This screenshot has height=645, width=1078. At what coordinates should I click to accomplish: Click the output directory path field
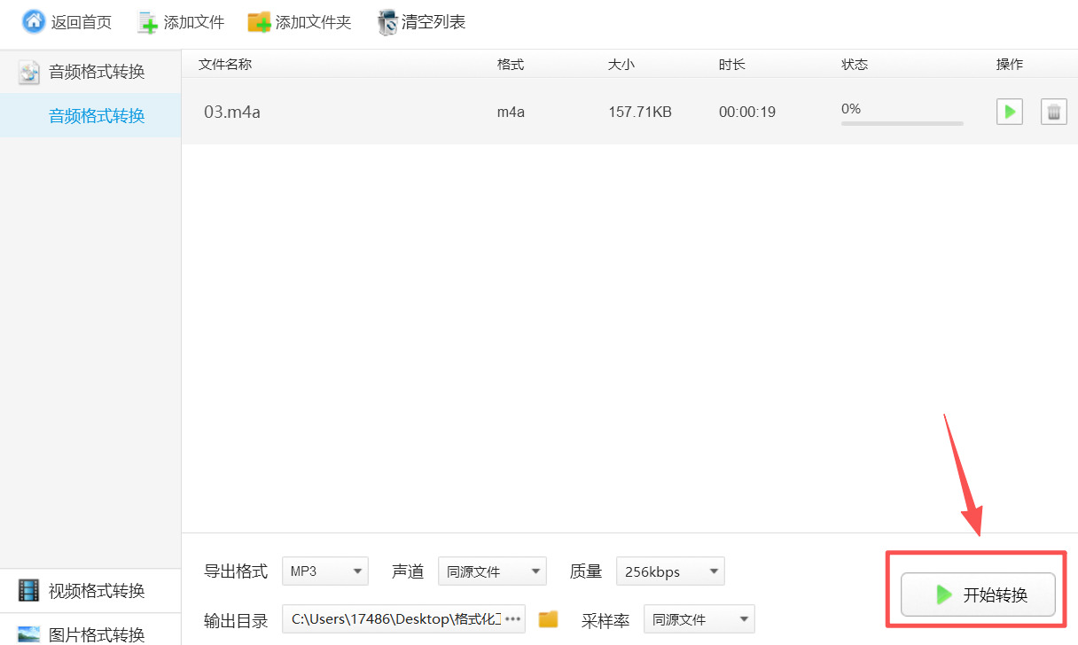399,618
